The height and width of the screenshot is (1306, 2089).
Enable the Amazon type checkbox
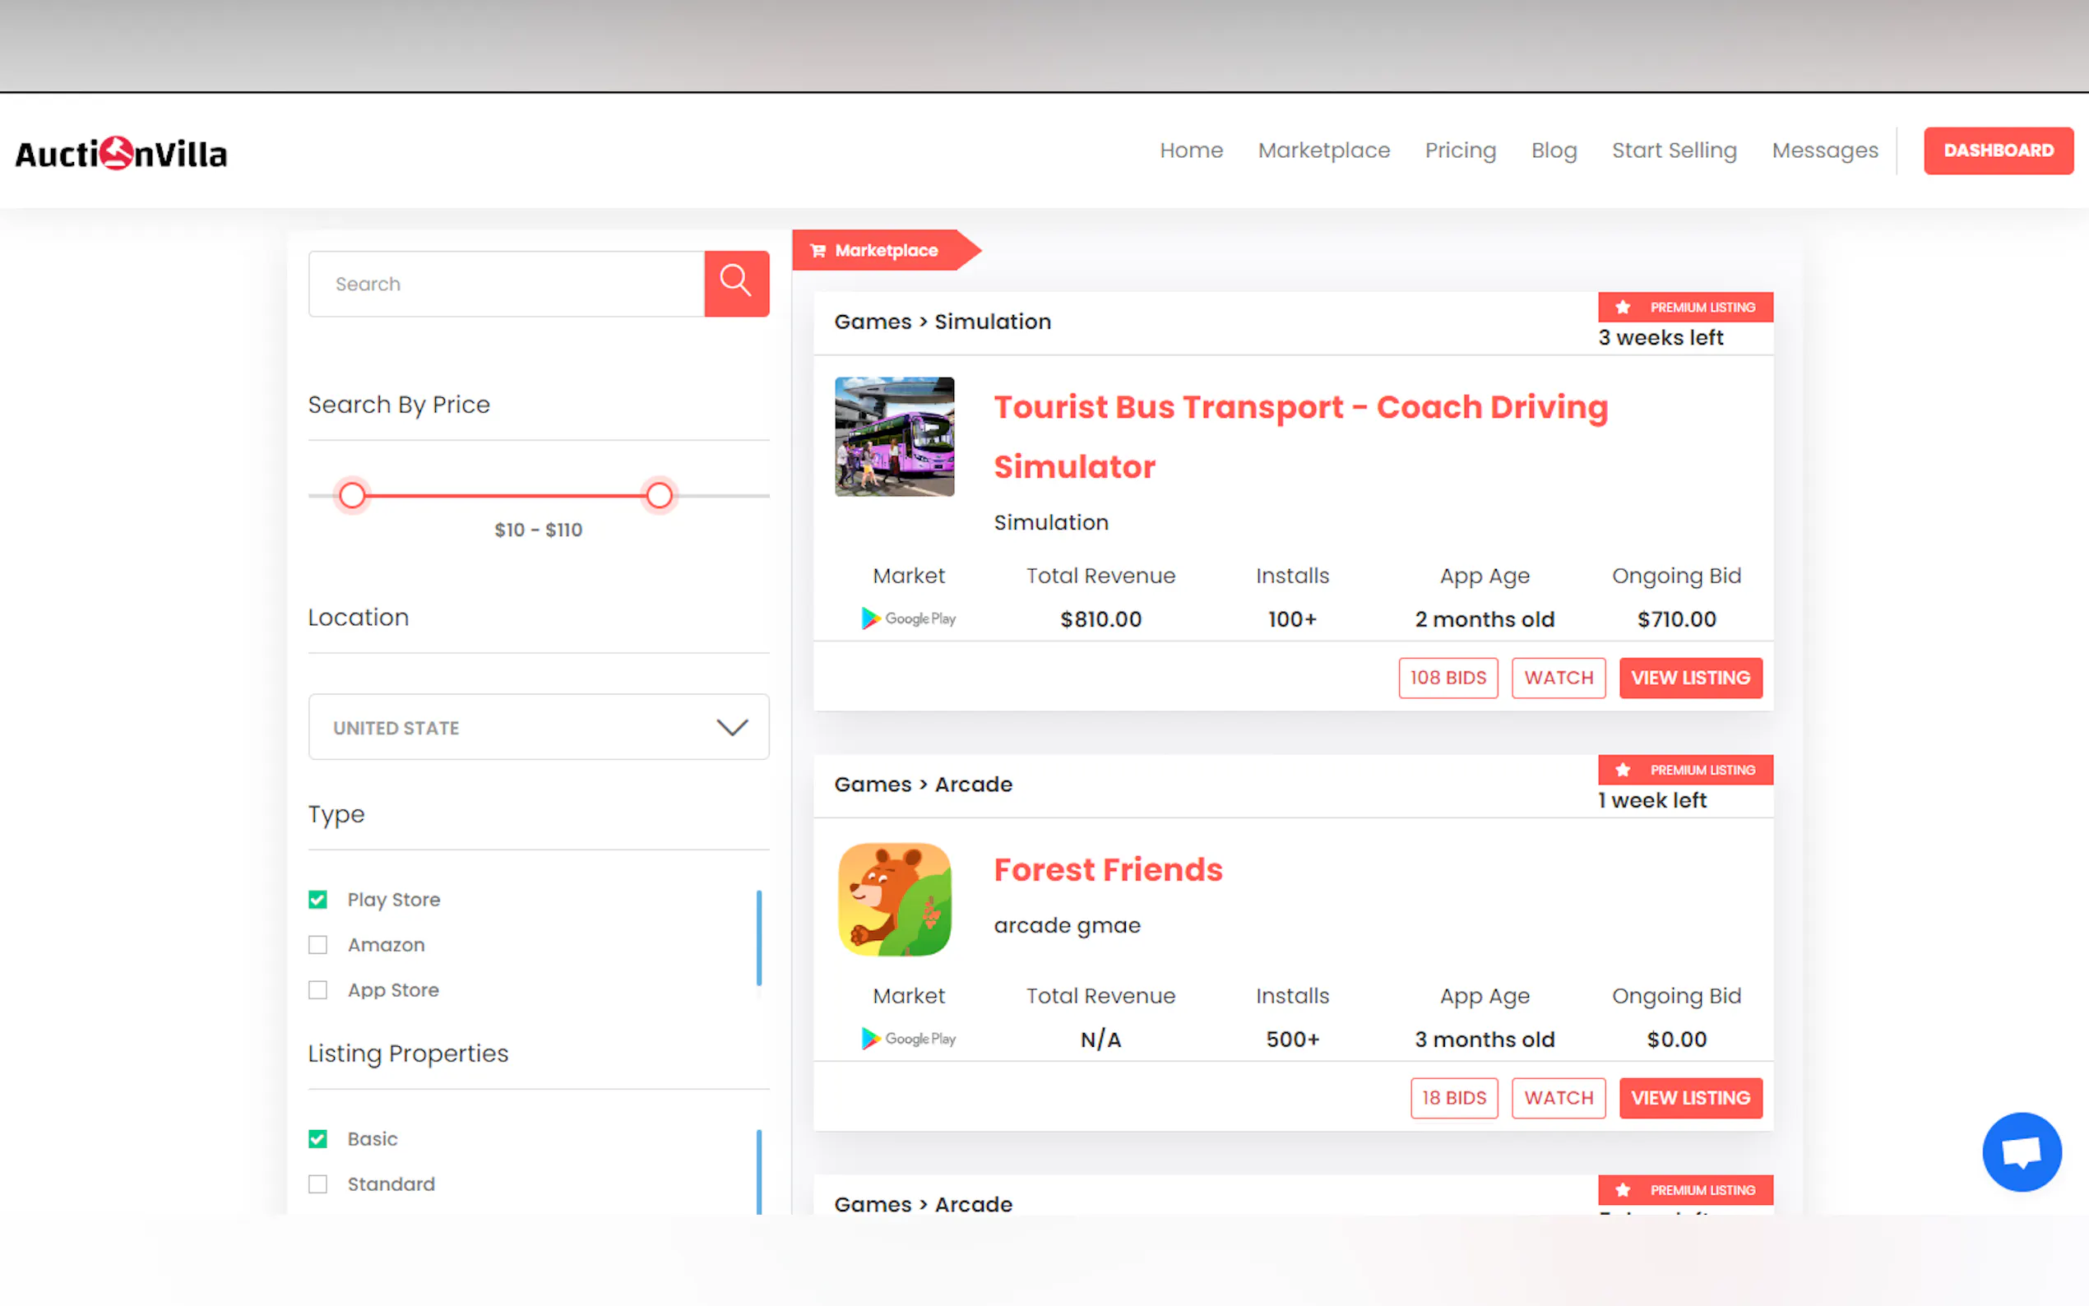317,945
